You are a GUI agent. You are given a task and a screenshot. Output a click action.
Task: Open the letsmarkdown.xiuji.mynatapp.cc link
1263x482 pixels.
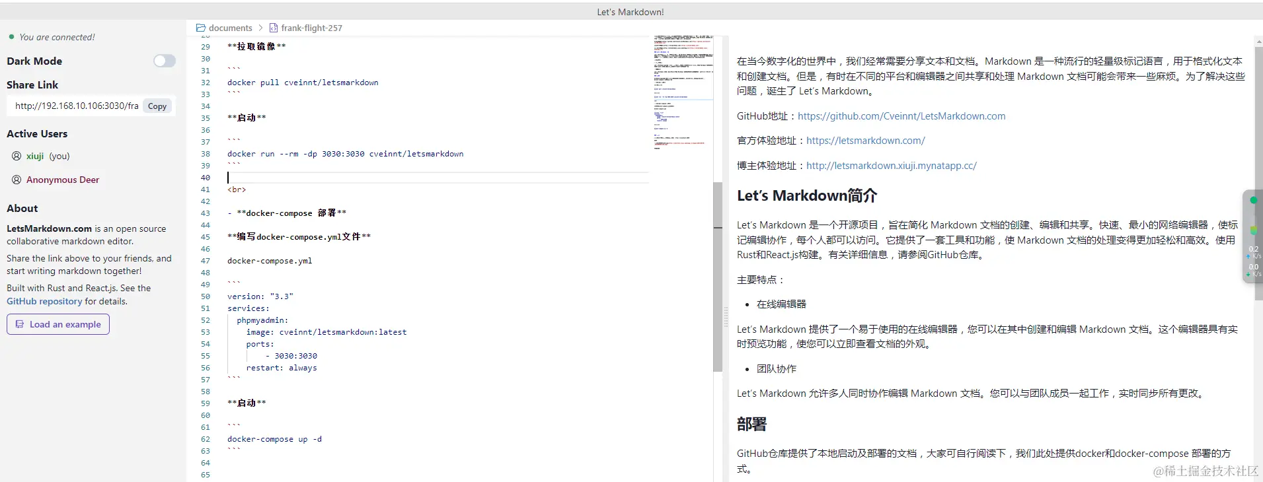pyautogui.click(x=892, y=166)
